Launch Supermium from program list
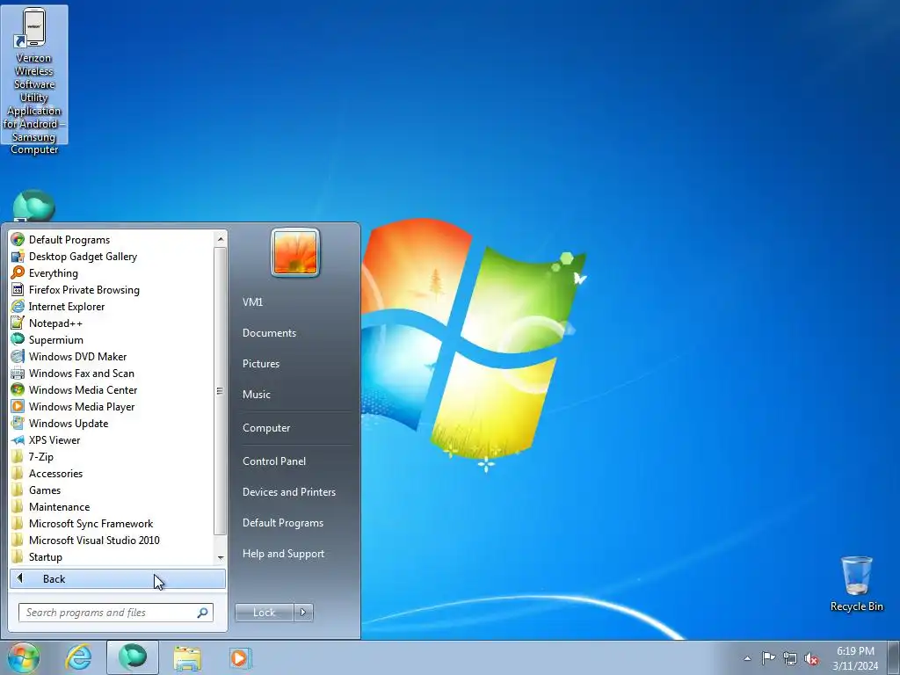Viewport: 900px width, 675px height. pyautogui.click(x=18, y=339)
